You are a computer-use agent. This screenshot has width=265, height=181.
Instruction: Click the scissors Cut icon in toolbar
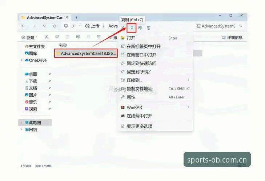pos(47,37)
